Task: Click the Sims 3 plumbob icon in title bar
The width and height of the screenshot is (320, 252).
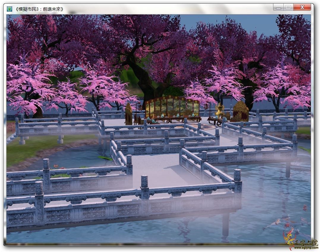Action: click(10, 9)
